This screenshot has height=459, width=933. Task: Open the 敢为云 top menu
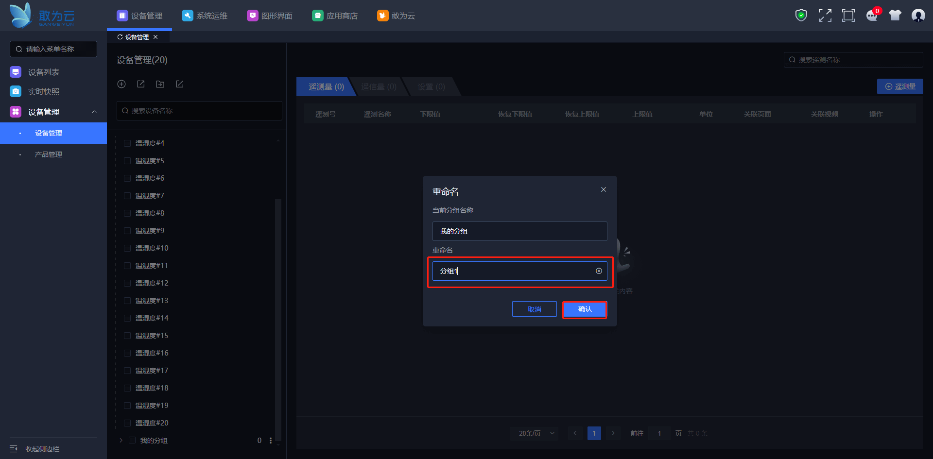click(396, 16)
